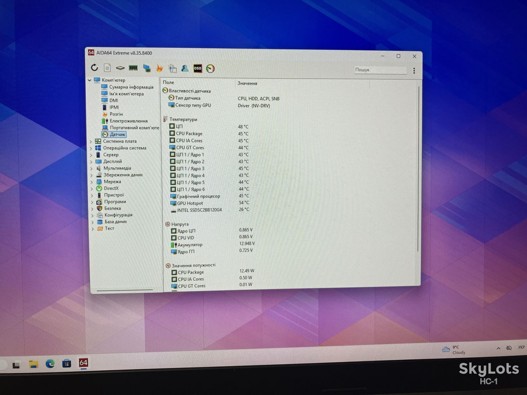Open File Explorer from the taskbar
The height and width of the screenshot is (395, 527).
pyautogui.click(x=34, y=364)
